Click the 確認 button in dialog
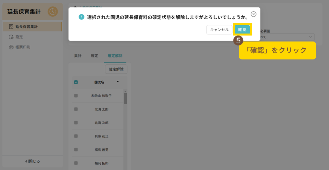 pyautogui.click(x=242, y=30)
